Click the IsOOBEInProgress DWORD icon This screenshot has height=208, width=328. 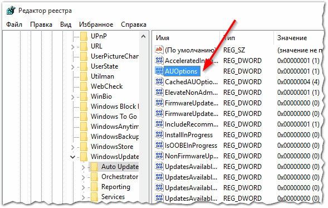(159, 146)
